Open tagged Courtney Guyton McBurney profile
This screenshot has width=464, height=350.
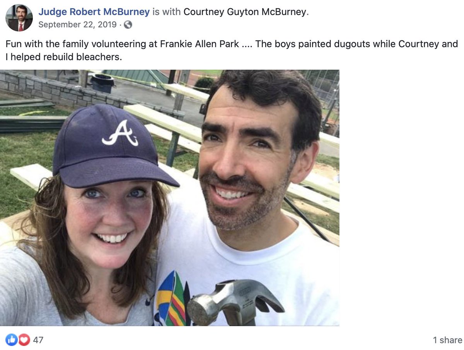[245, 12]
